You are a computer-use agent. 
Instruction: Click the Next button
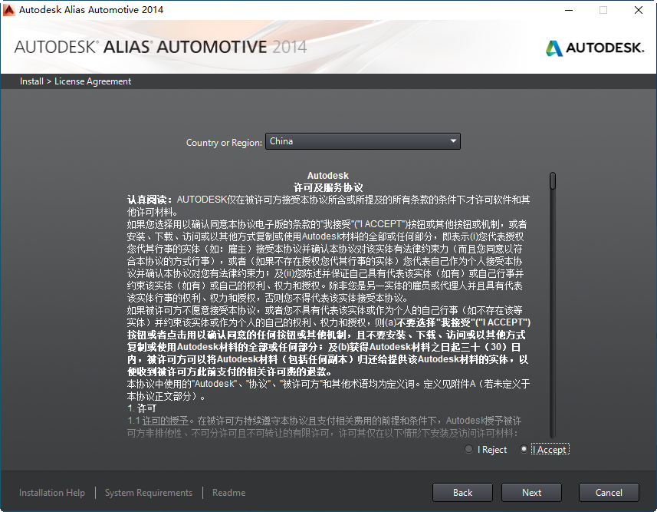pos(531,493)
